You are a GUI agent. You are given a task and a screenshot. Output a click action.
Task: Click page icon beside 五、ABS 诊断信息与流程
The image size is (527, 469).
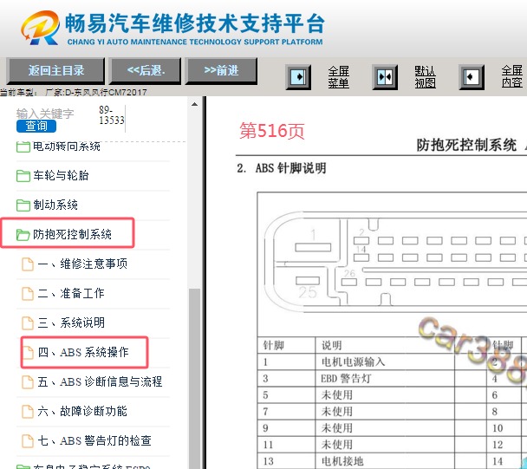tap(28, 382)
